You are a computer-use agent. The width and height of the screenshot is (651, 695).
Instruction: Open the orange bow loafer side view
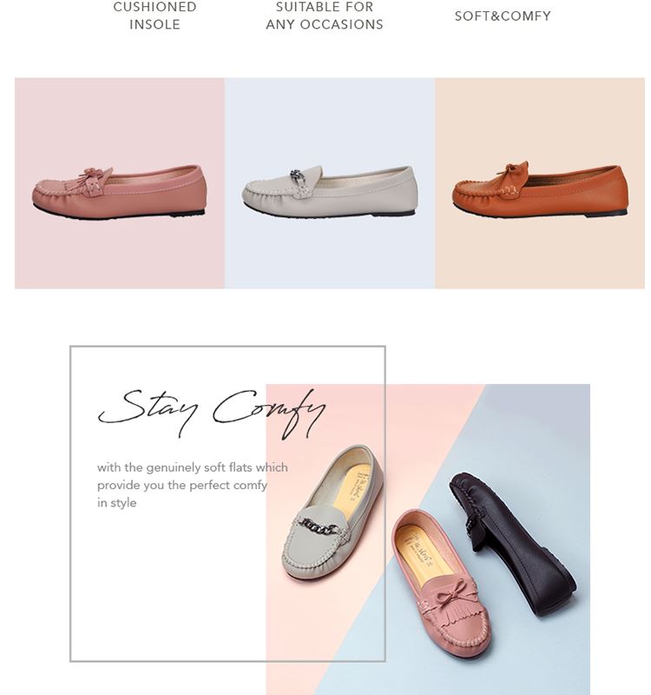pyautogui.click(x=540, y=189)
